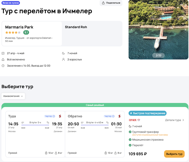Click the Anex tour operator logo
Viewport: 189px width, 162px height.
point(135,120)
